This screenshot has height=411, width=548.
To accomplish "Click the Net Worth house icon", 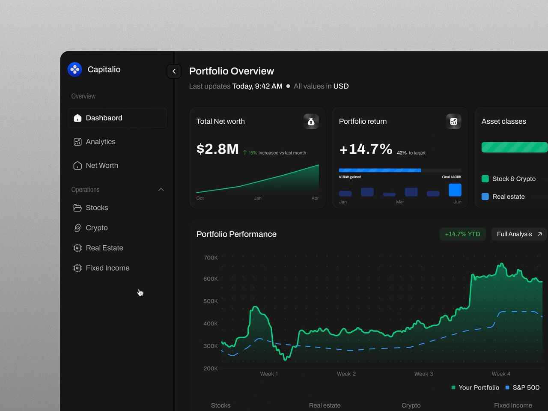I will point(77,166).
